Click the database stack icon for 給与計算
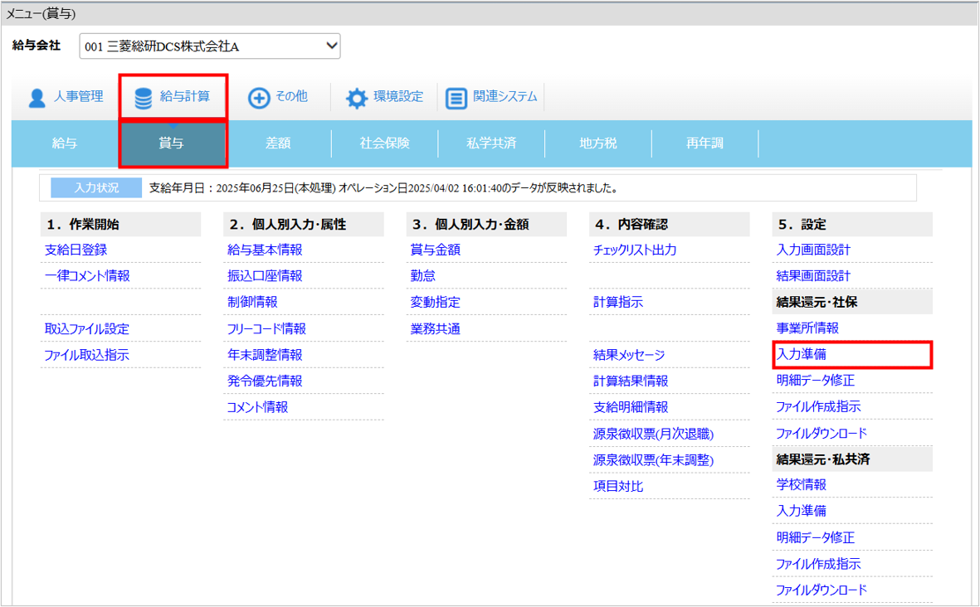This screenshot has width=980, height=607. click(x=143, y=98)
